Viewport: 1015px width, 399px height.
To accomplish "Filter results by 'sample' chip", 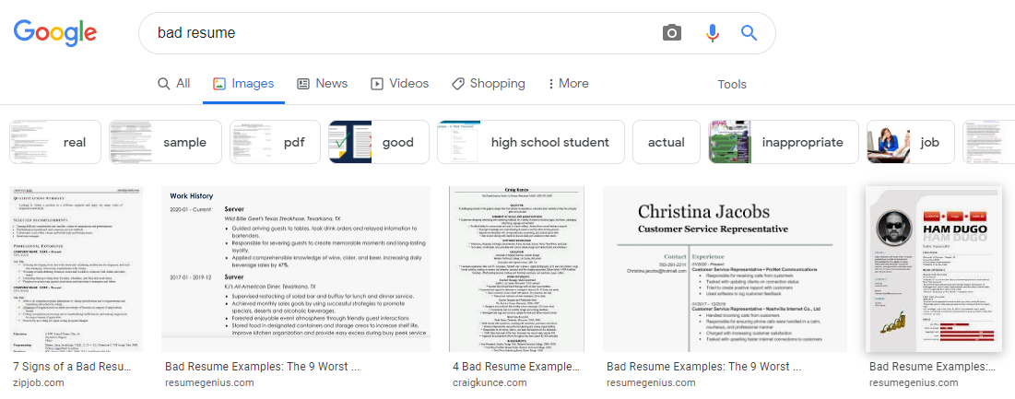I will 165,142.
